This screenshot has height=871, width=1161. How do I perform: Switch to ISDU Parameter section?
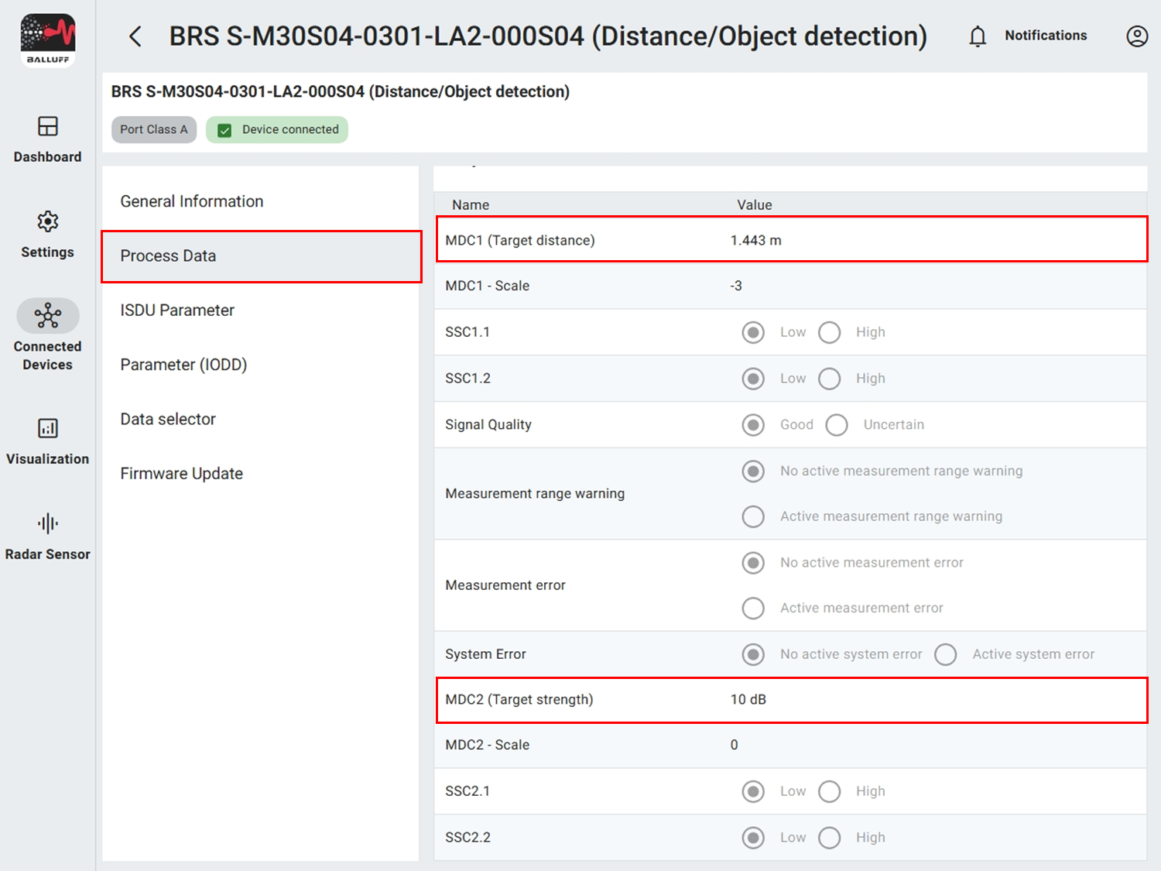point(177,310)
